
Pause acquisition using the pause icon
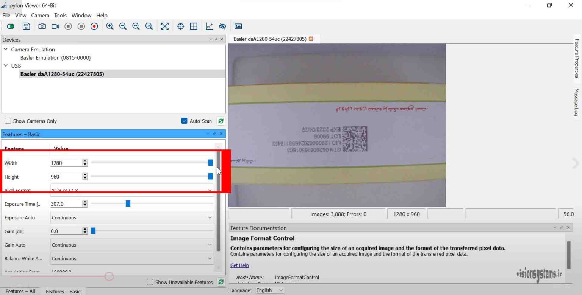coord(81,26)
